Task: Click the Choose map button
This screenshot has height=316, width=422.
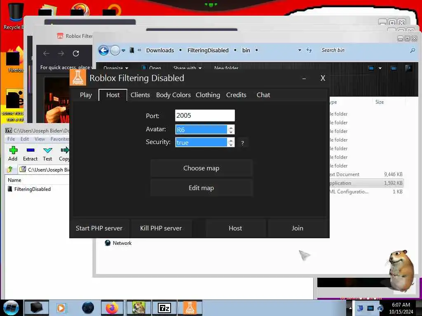Action: (x=201, y=168)
